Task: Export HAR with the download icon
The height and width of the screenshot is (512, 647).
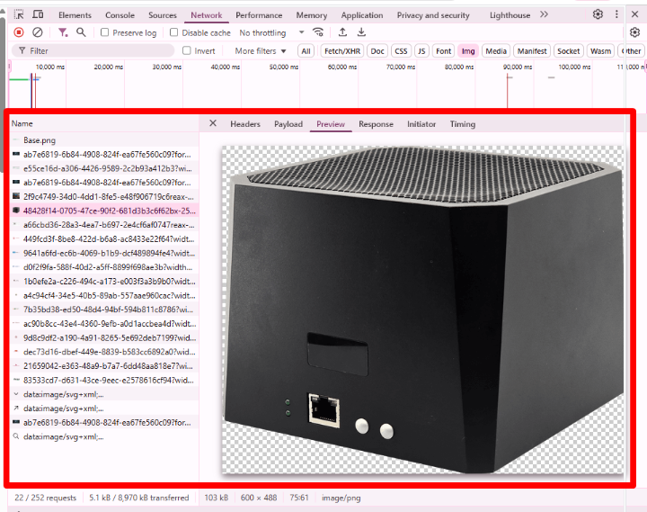Action: tap(361, 32)
